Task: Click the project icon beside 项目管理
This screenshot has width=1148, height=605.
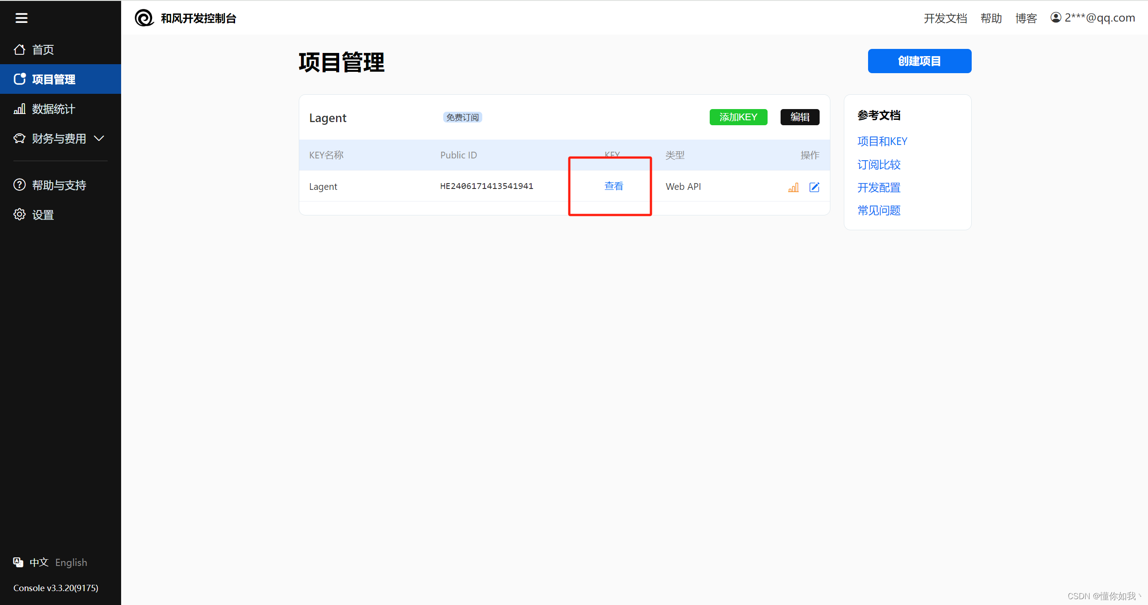Action: pyautogui.click(x=19, y=79)
